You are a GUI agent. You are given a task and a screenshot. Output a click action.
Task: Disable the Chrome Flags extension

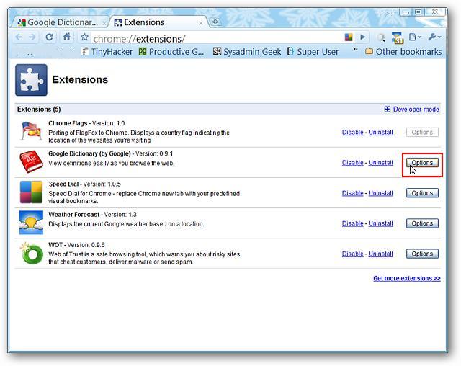pyautogui.click(x=352, y=133)
